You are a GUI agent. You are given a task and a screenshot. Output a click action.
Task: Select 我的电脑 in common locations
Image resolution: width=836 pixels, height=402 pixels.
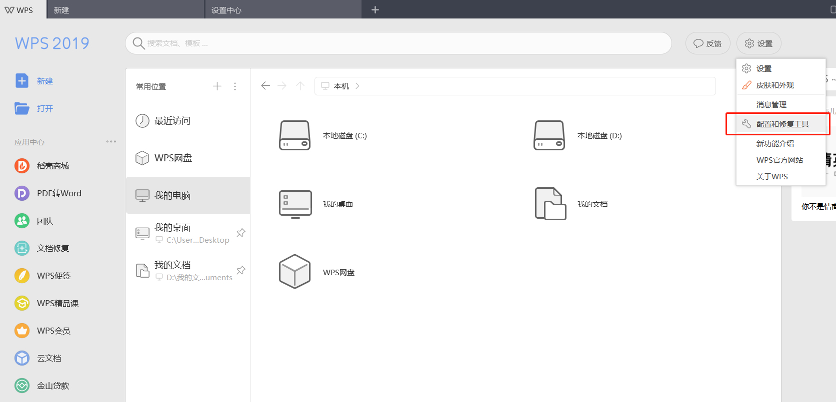tap(188, 195)
